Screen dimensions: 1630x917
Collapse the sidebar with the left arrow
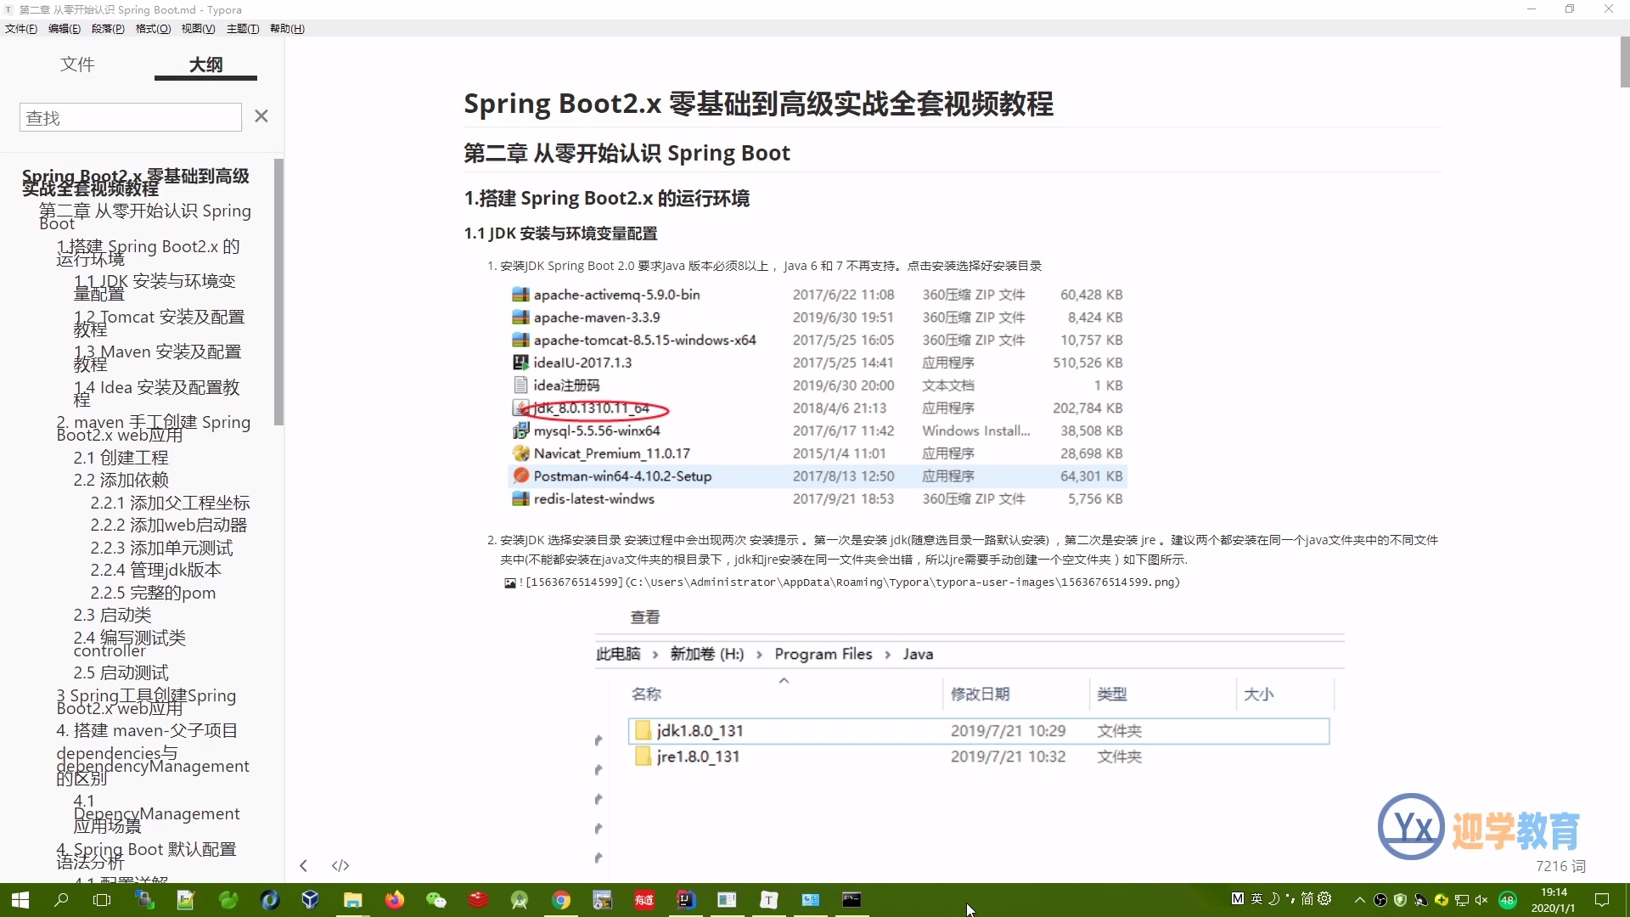pos(303,865)
